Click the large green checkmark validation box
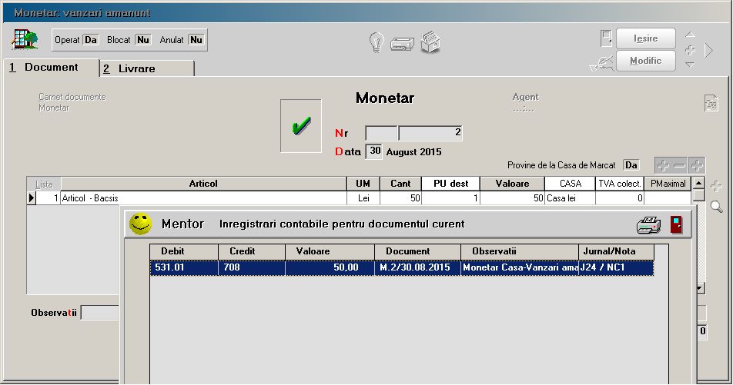Viewport: 733px width, 385px height. [301, 126]
